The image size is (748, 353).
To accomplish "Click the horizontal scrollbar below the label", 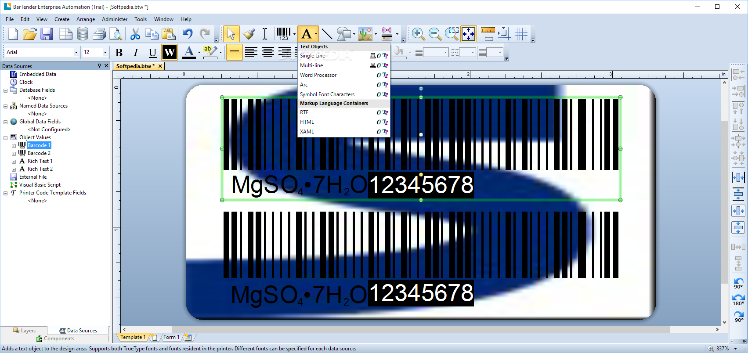I will coord(420,329).
